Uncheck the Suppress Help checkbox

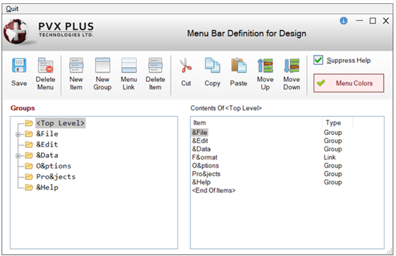tap(319, 60)
